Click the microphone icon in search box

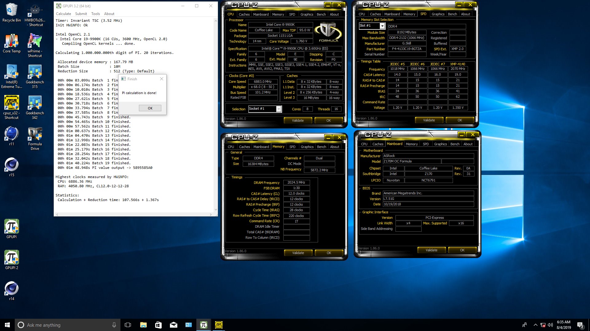pyautogui.click(x=114, y=325)
